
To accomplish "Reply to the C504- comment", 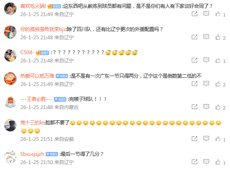I will (x=206, y=60).
